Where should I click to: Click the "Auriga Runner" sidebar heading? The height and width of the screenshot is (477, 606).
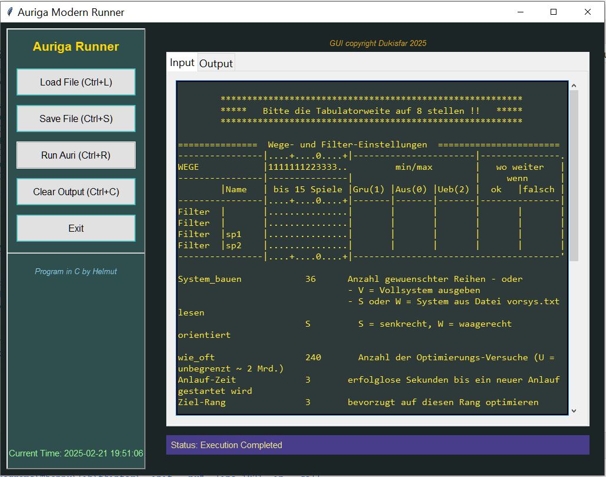coord(75,47)
